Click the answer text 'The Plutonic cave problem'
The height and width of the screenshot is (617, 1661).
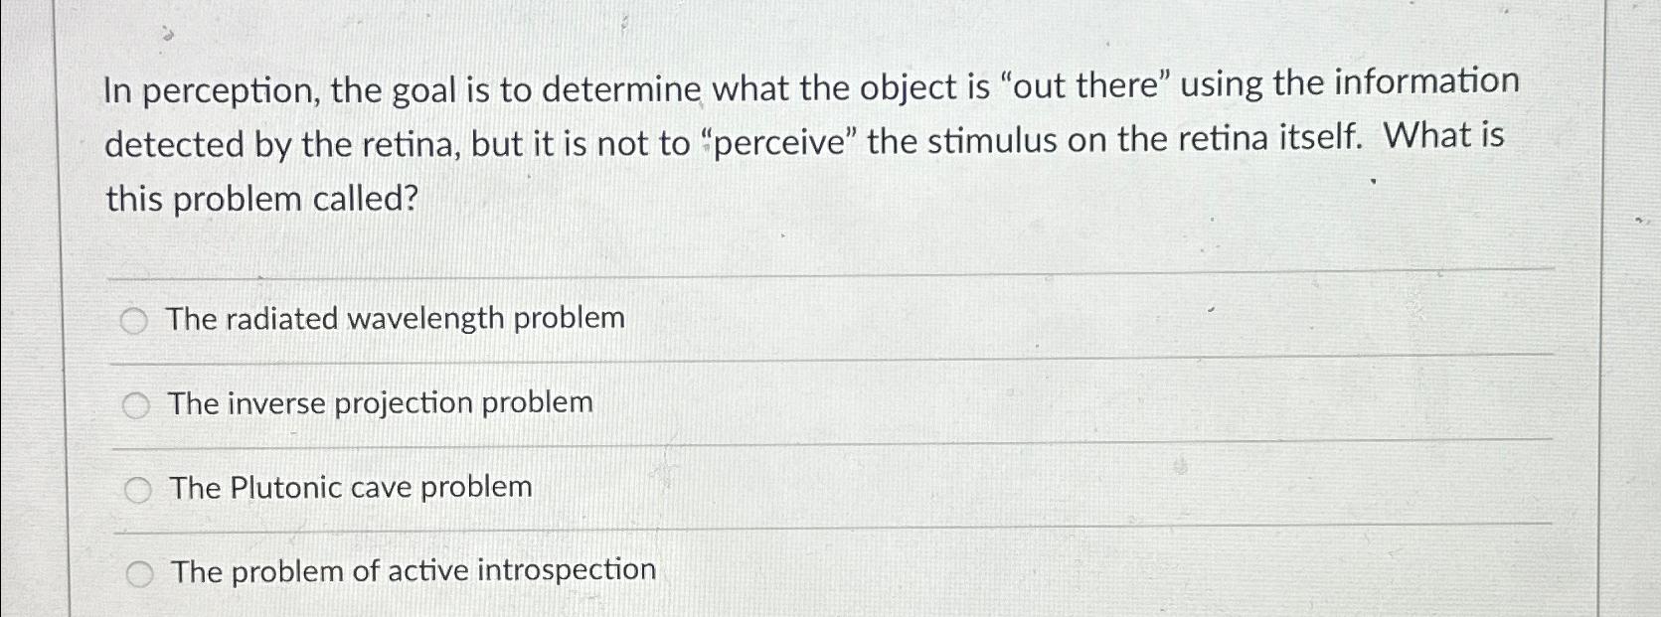tap(349, 487)
